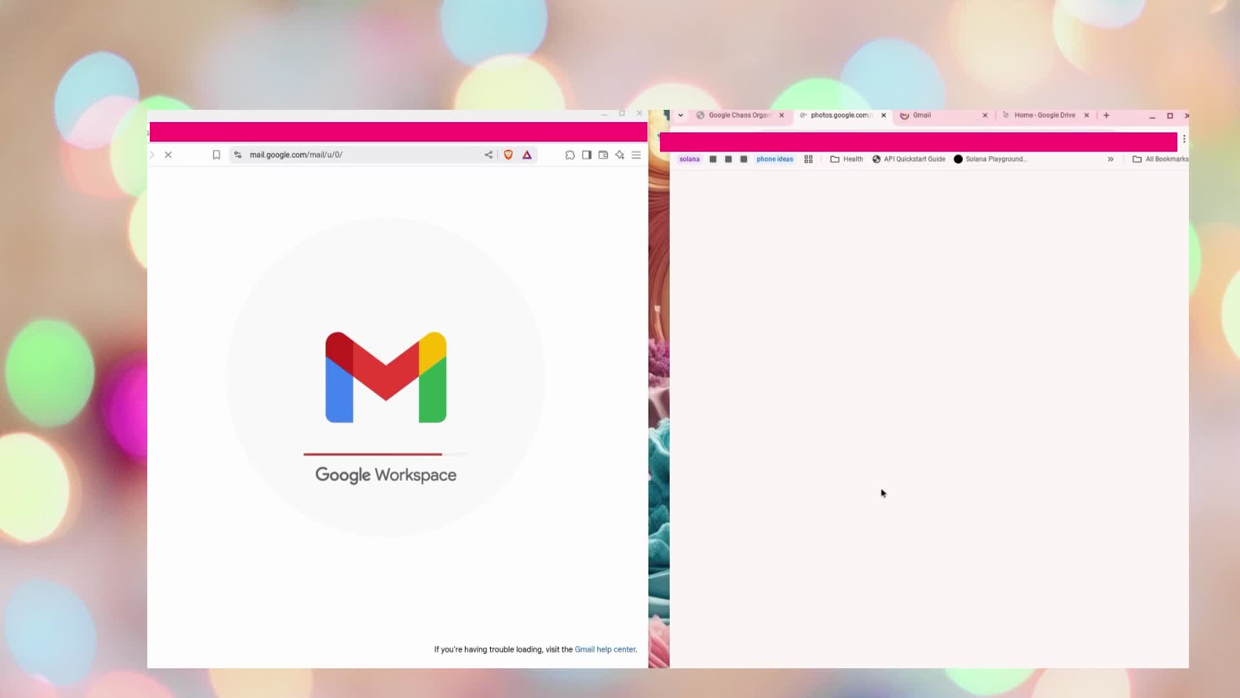This screenshot has width=1240, height=698.
Task: Click the forward arrow in Brave window
Action: 152,155
